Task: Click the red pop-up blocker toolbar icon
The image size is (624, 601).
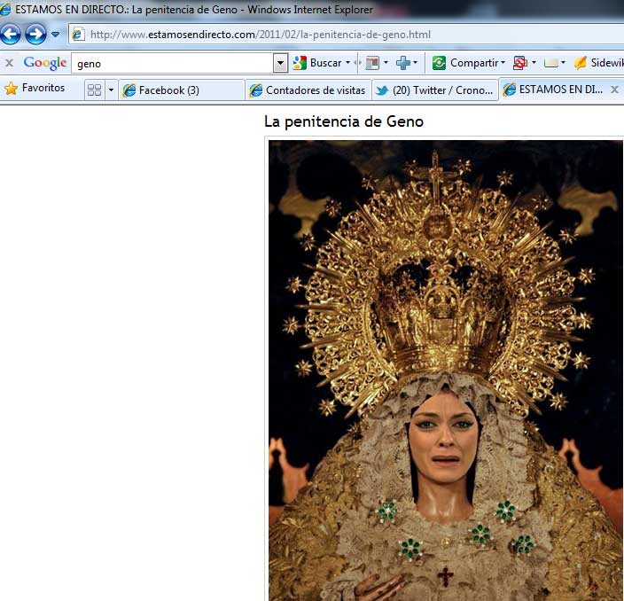Action: (x=520, y=63)
